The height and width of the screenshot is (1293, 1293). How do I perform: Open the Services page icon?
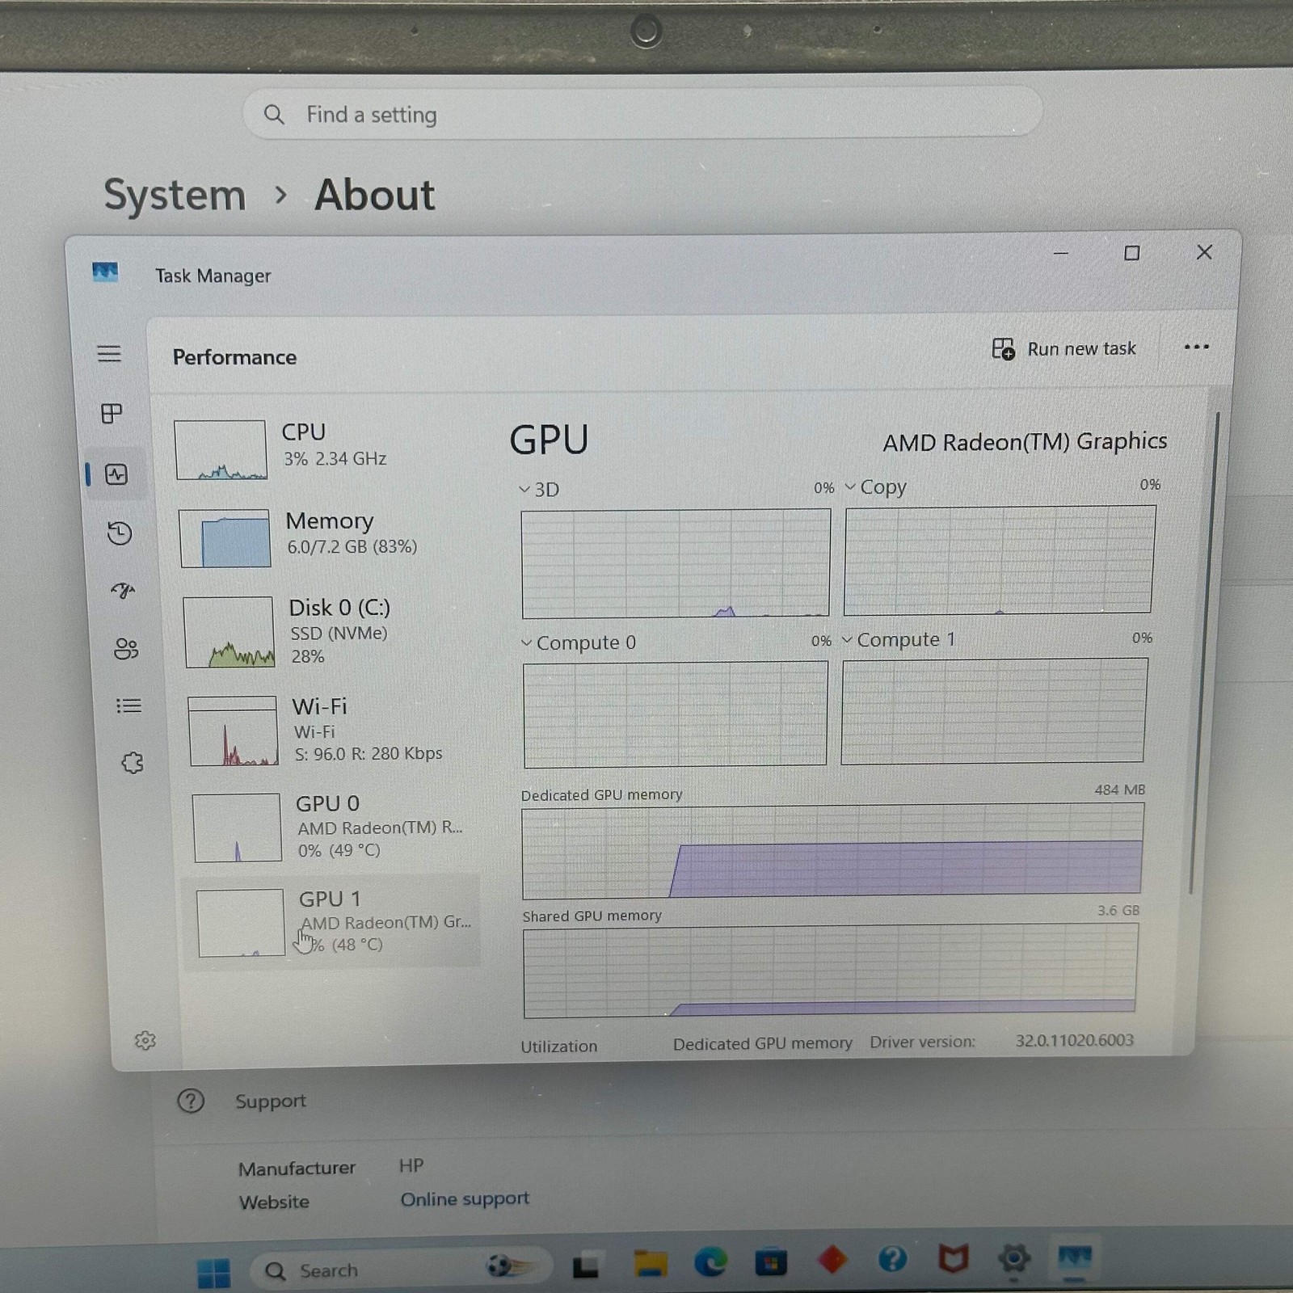click(x=133, y=763)
